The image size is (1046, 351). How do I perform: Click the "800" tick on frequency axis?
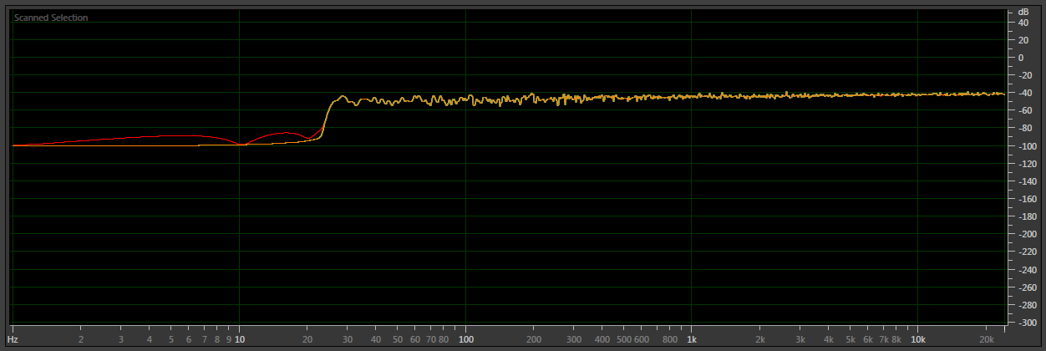[x=670, y=340]
